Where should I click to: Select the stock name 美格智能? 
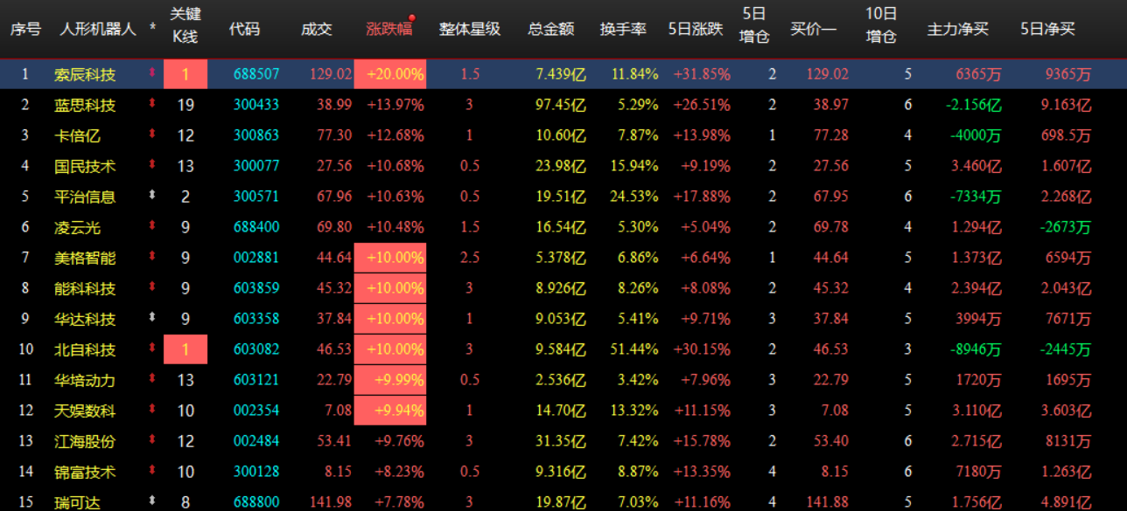85,259
